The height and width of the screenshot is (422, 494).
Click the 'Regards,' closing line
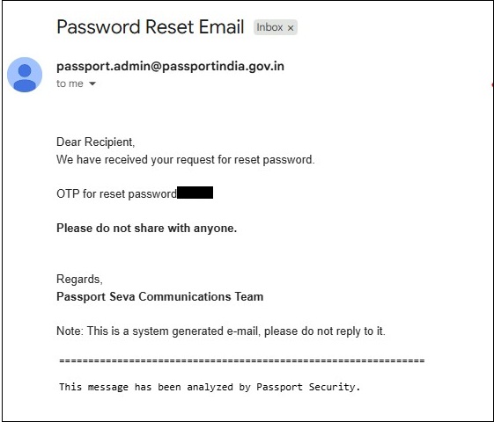tap(79, 280)
